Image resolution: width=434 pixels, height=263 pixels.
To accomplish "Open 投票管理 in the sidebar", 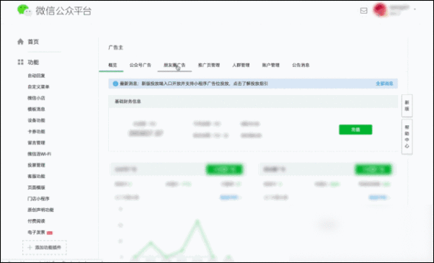I will pyautogui.click(x=36, y=165).
